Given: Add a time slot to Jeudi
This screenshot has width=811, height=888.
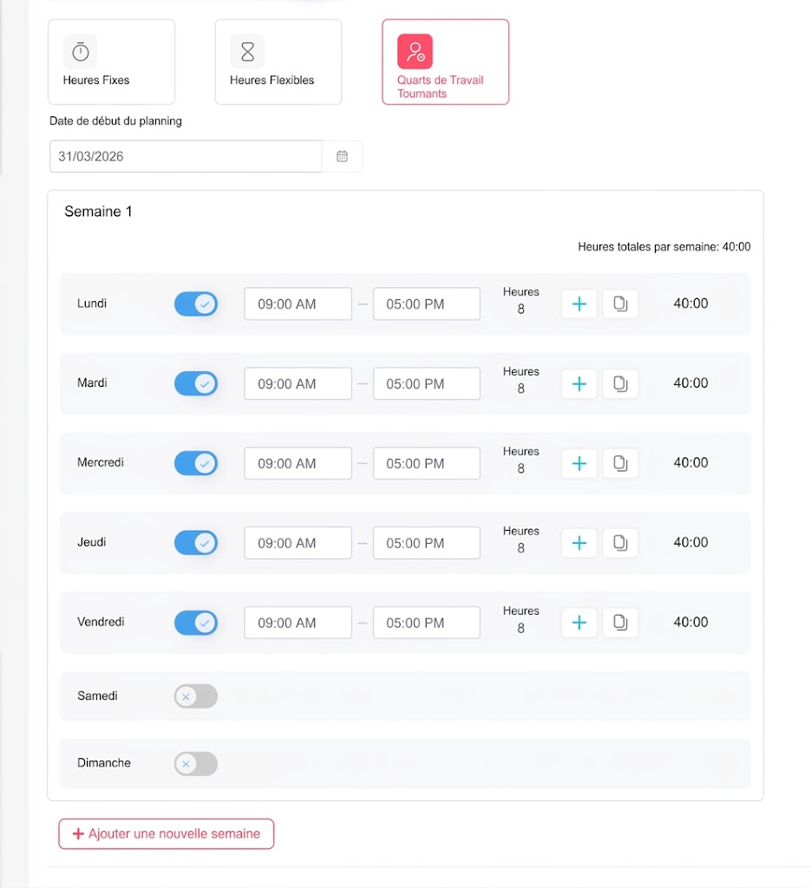Looking at the screenshot, I should coord(579,543).
